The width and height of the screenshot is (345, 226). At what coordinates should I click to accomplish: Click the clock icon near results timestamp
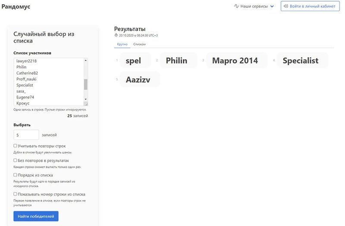tap(116, 35)
